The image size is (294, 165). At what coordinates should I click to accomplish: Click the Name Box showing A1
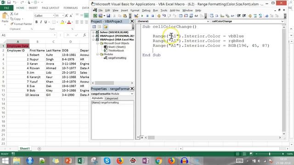point(28,35)
